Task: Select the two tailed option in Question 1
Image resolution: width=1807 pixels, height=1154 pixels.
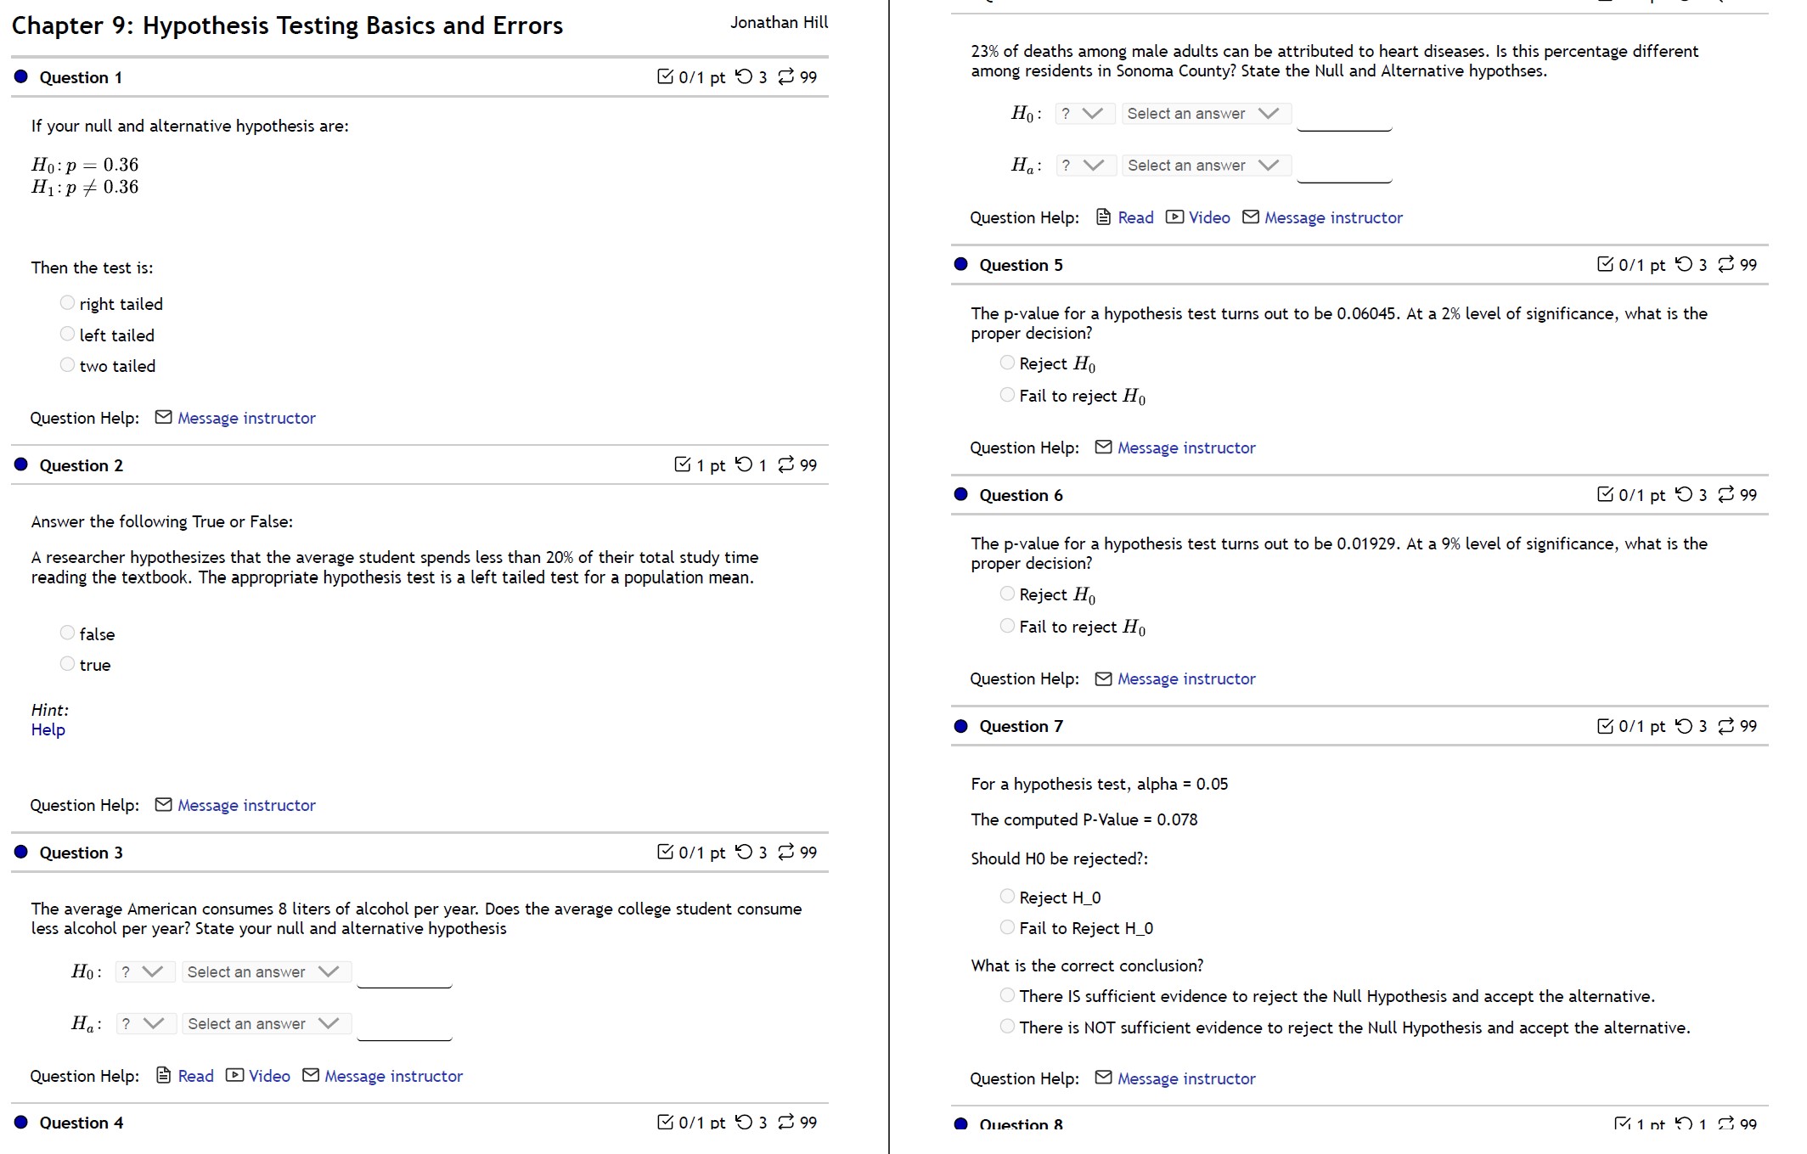Action: [x=66, y=364]
